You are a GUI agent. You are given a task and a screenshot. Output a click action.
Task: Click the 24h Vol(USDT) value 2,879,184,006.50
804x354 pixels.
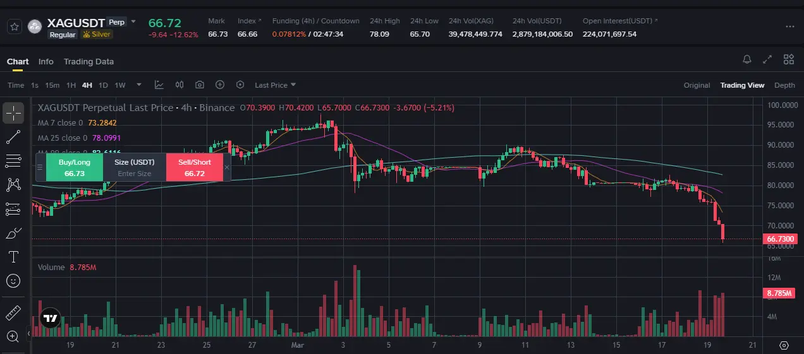[x=542, y=34]
